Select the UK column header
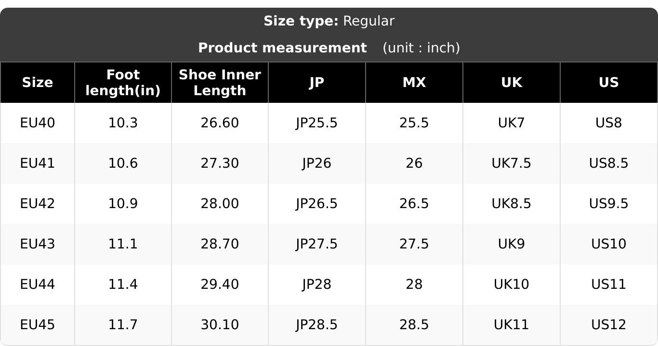The height and width of the screenshot is (346, 658). click(511, 83)
